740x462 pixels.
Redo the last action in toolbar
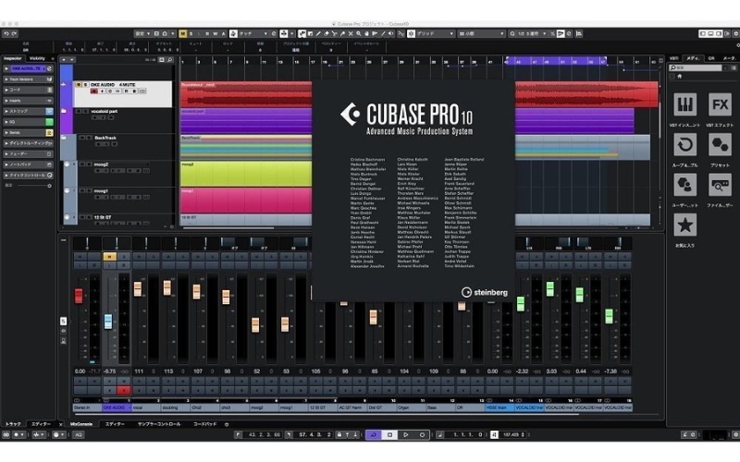(14, 33)
